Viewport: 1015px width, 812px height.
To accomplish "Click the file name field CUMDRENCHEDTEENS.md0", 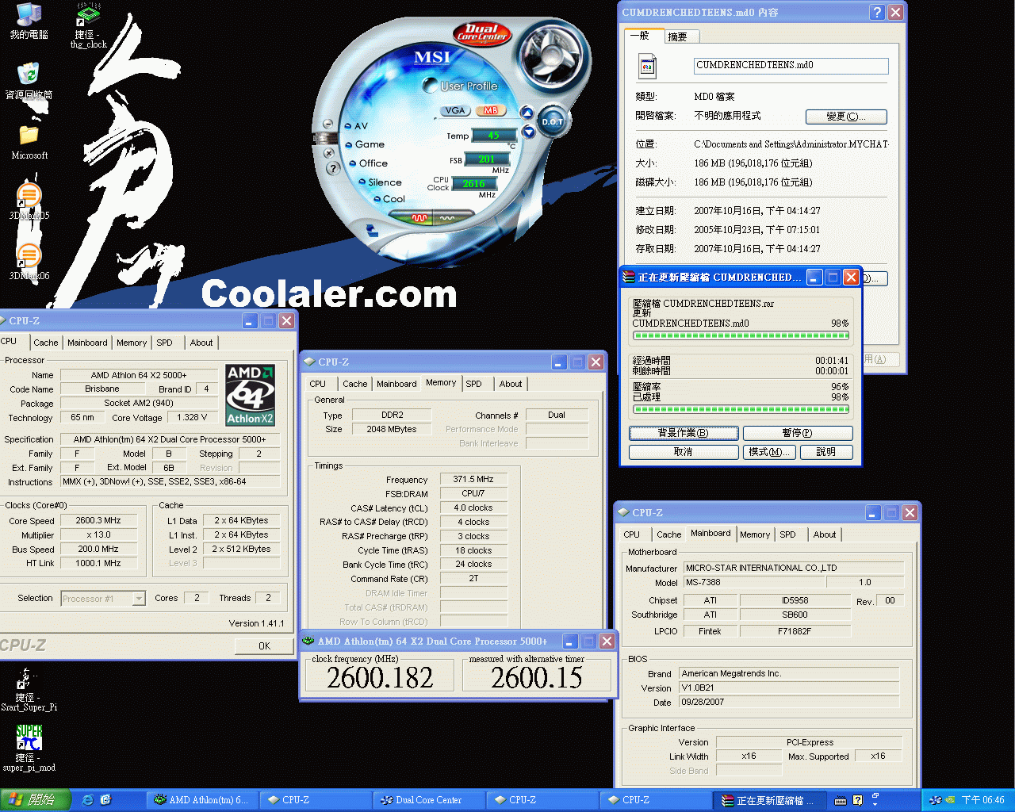I will (791, 65).
